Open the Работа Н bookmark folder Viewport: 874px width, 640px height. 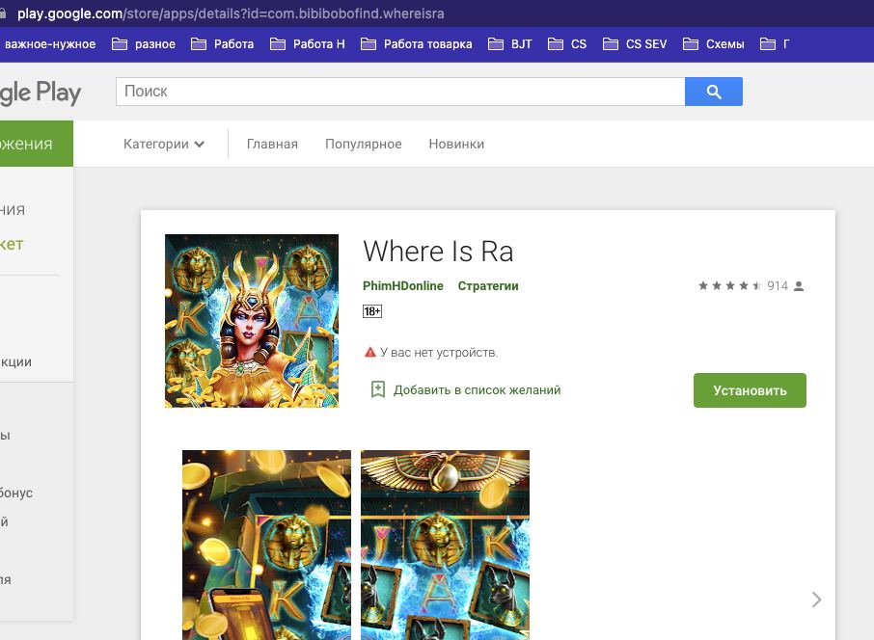point(308,44)
